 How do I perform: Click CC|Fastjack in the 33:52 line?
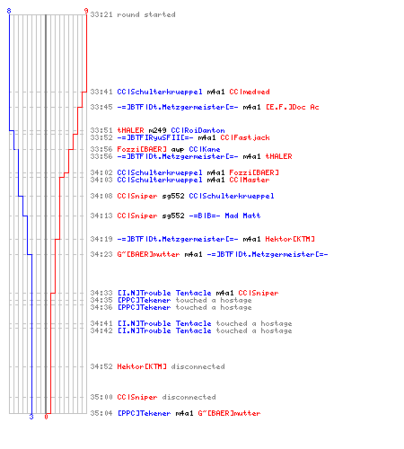245,137
